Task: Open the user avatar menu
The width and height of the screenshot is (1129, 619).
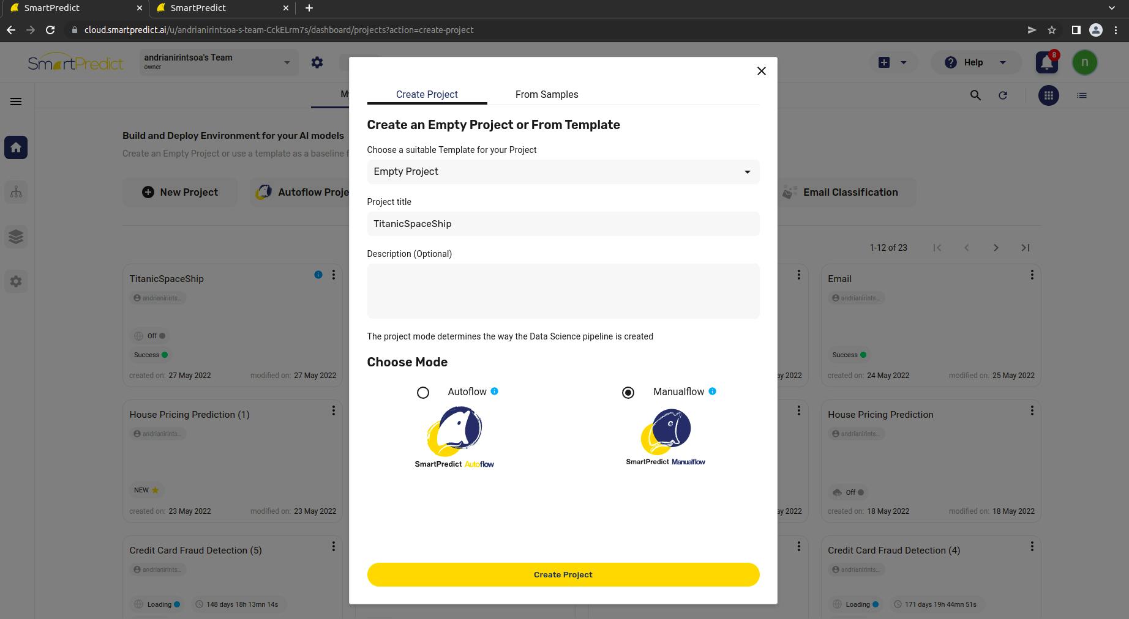Action: pyautogui.click(x=1084, y=62)
